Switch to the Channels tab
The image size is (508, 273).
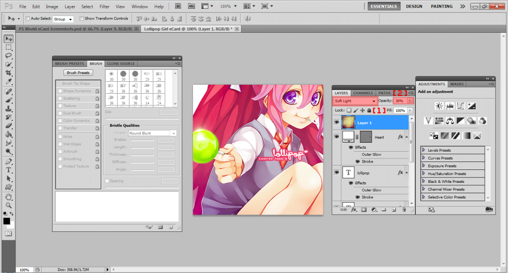point(363,93)
